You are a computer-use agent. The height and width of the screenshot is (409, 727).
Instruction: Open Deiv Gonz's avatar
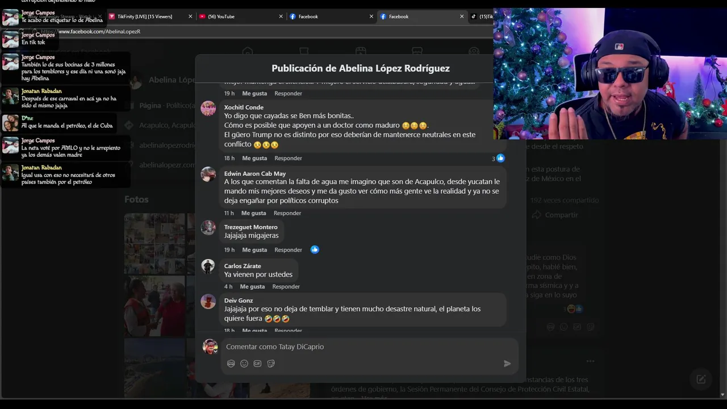[x=208, y=301]
